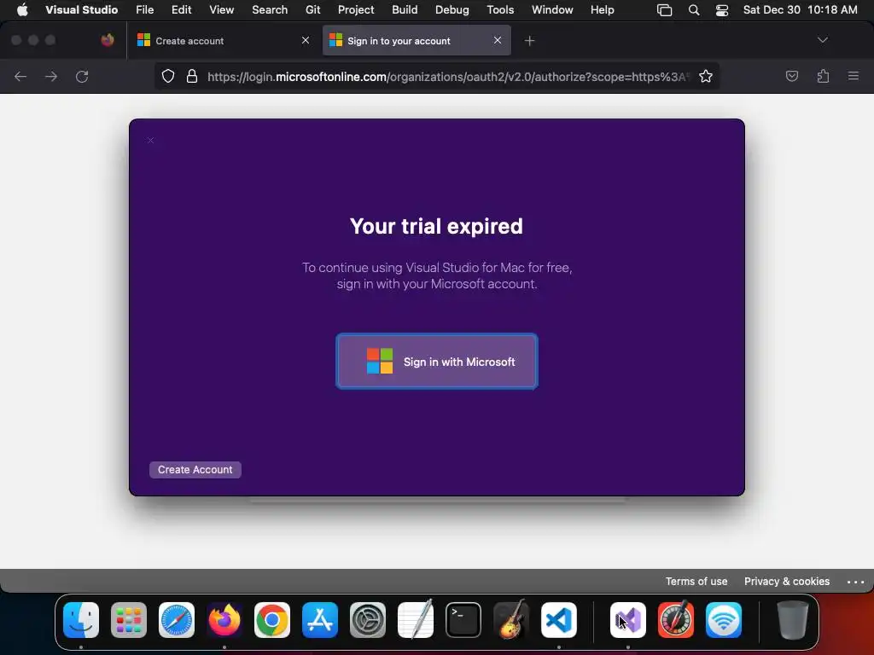874x655 pixels.
Task: Open the Trash in the dock
Action: [793, 620]
